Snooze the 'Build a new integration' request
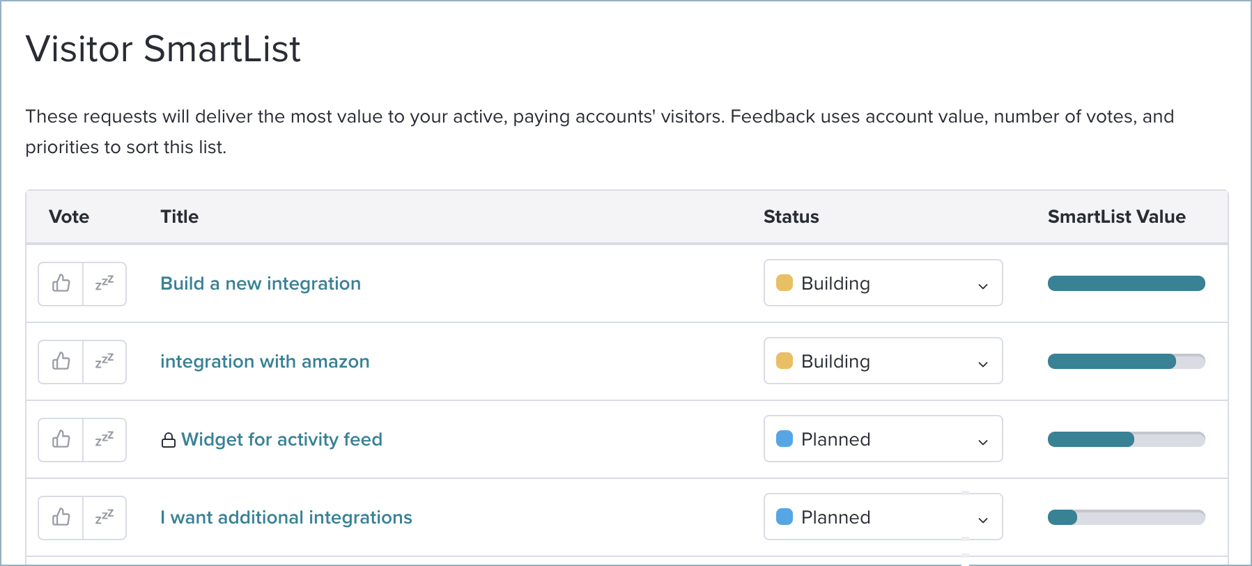The width and height of the screenshot is (1252, 566). click(105, 283)
